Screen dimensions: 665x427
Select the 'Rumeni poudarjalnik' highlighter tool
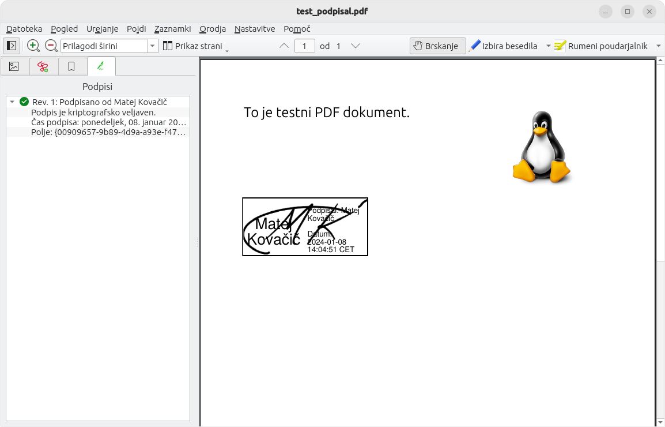[602, 46]
